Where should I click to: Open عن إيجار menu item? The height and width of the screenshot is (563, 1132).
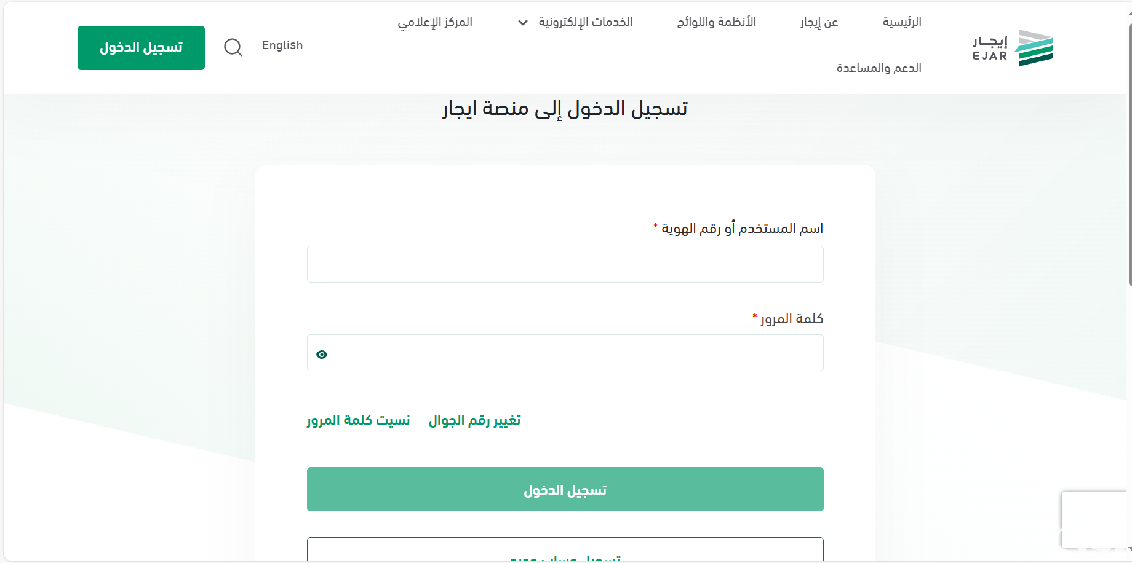819,22
